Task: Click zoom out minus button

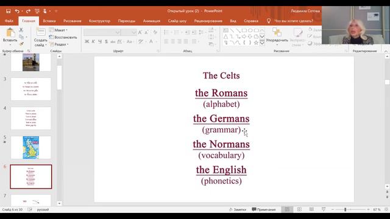Action: click(x=333, y=209)
